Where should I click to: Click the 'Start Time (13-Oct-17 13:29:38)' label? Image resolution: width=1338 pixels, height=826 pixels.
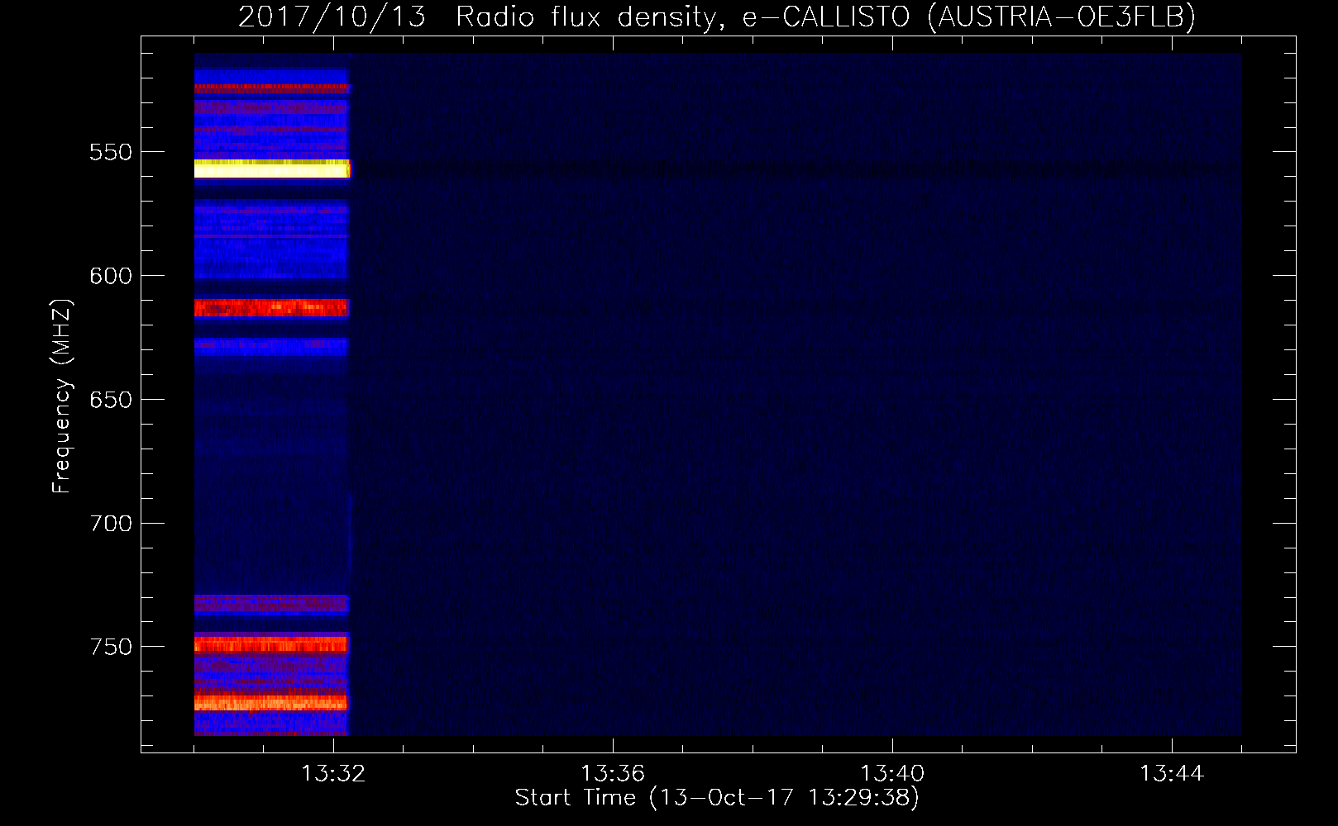tap(717, 798)
